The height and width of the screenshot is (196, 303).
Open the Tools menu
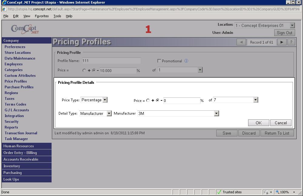pos(57,16)
